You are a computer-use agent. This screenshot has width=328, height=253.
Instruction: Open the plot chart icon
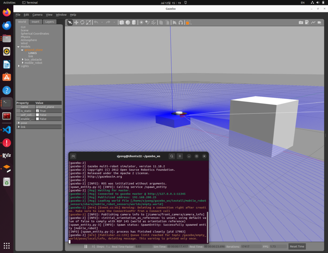(x=313, y=22)
